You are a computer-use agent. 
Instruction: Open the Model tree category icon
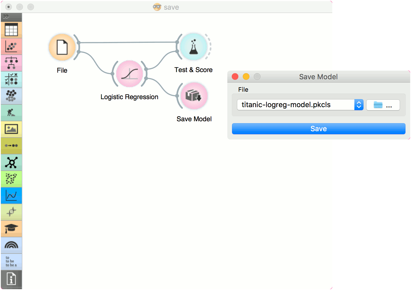tap(11, 63)
